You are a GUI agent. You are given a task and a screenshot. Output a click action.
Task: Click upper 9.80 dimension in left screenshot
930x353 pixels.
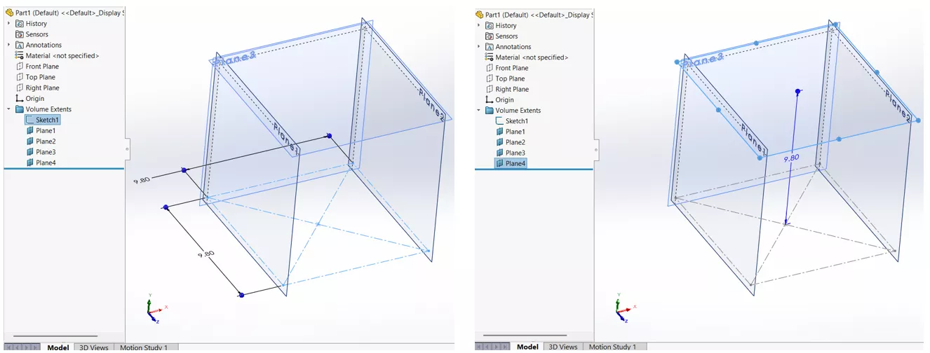point(142,181)
